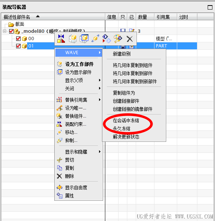Image resolution: width=215 pixels, height=221 pixels.
Task: Click the move component icon in mini toolbar
Action: 95,38
